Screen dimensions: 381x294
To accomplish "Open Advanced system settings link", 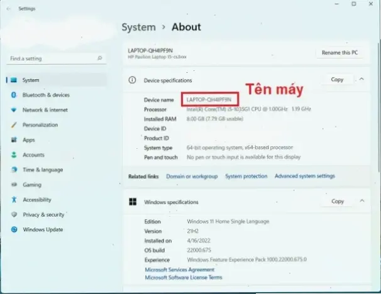I will 305,176.
